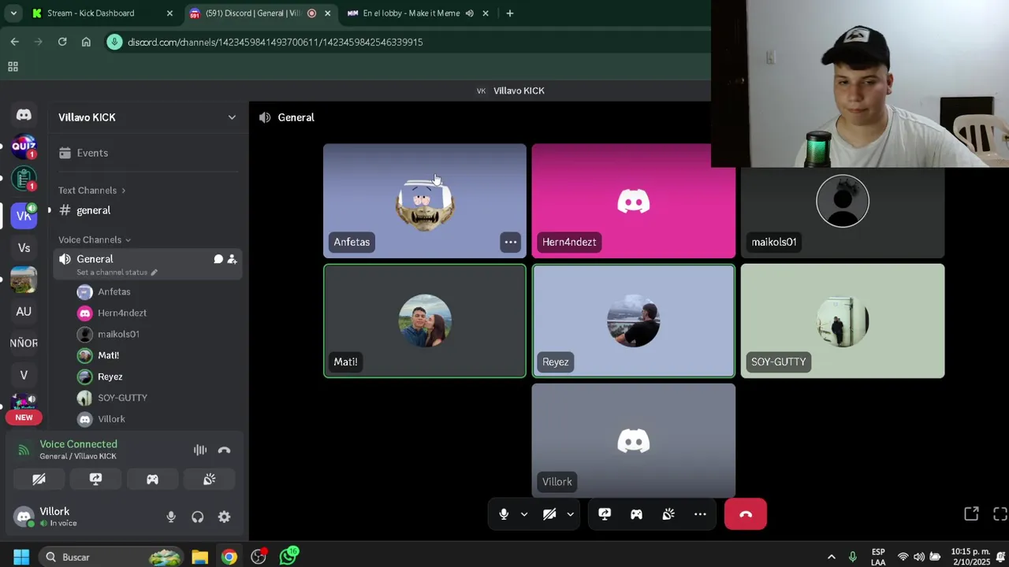Mute microphone in user panel
This screenshot has width=1009, height=567.
[171, 517]
